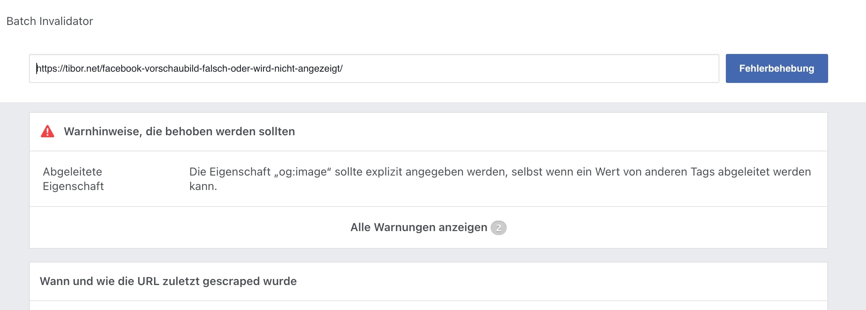The width and height of the screenshot is (866, 310).
Task: Click the tibor.net URL text in the field
Action: tap(189, 68)
